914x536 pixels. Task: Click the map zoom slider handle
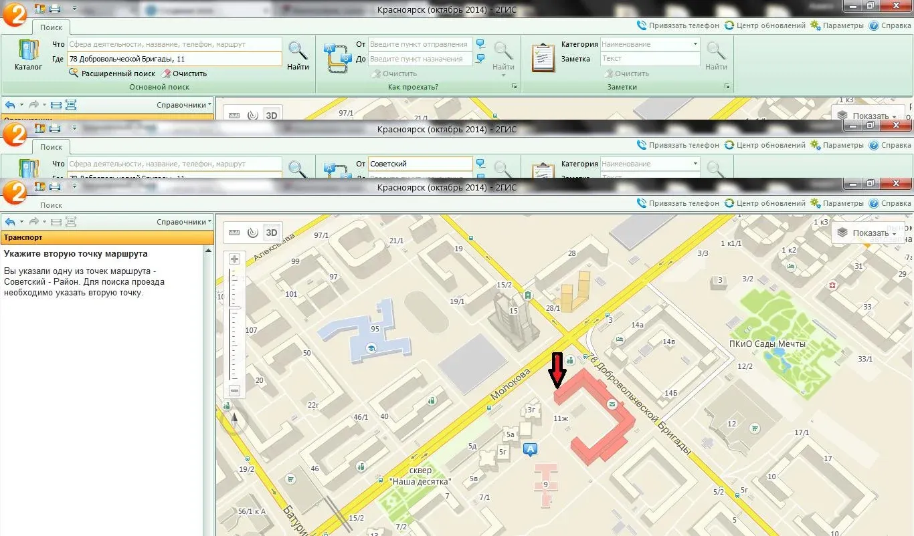pos(234,309)
